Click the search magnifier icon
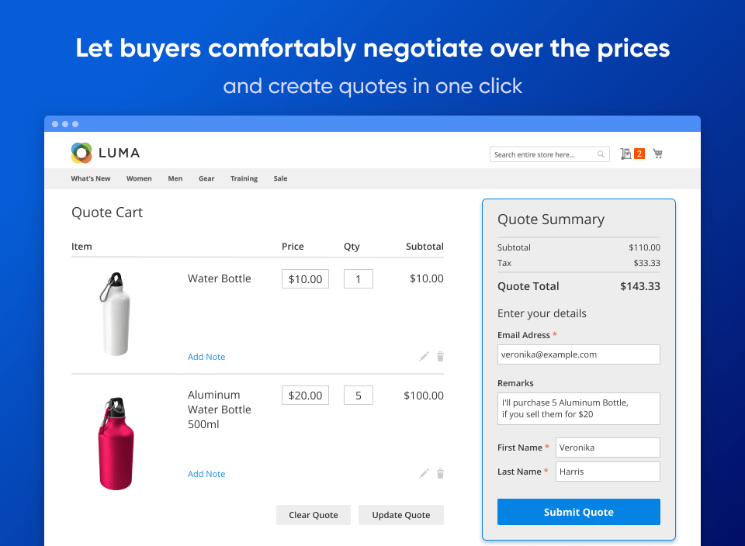The image size is (745, 546). pos(601,154)
